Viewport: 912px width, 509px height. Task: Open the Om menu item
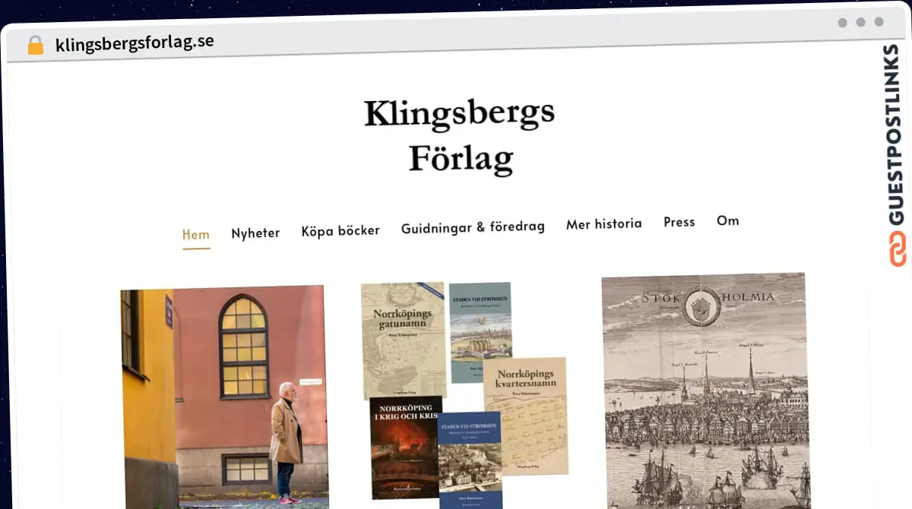(x=727, y=220)
